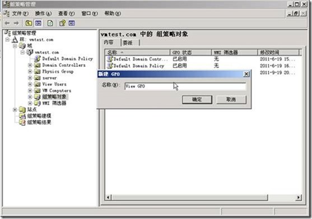312x219 pixels.
Task: Select the 组策略管理 root node
Action: click(x=24, y=33)
